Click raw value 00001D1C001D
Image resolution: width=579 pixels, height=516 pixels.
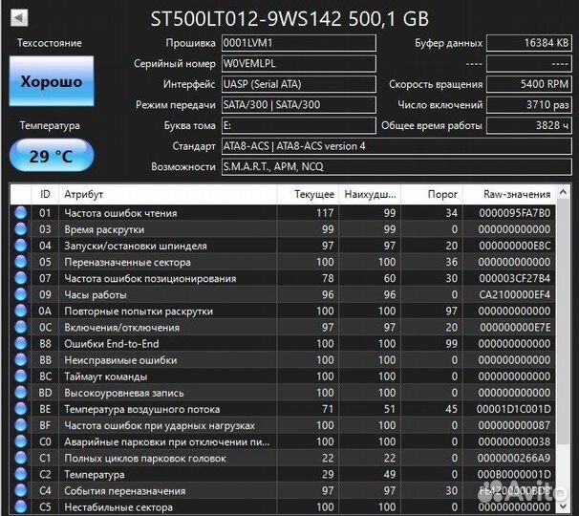[x=514, y=409]
